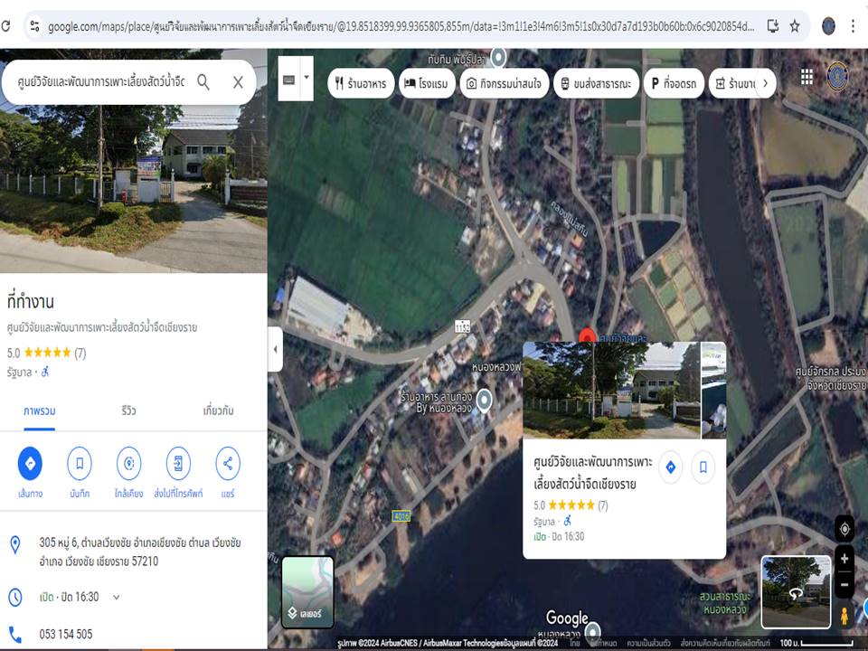Click the address location pin icon

[x=15, y=544]
